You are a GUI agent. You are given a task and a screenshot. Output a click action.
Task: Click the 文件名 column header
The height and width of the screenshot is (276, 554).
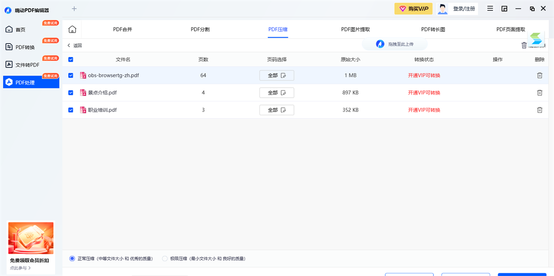pyautogui.click(x=123, y=59)
